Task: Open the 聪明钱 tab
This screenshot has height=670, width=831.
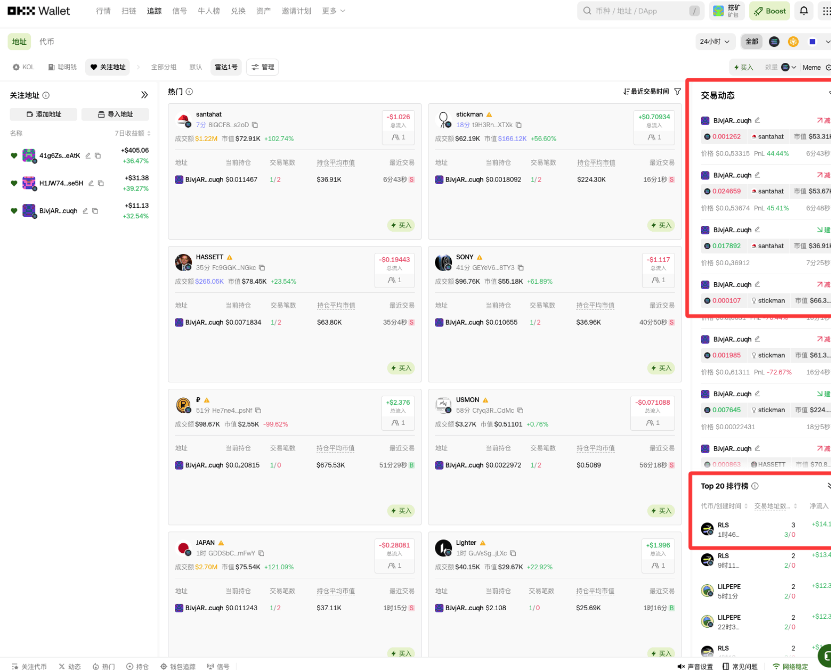Action: pos(62,67)
